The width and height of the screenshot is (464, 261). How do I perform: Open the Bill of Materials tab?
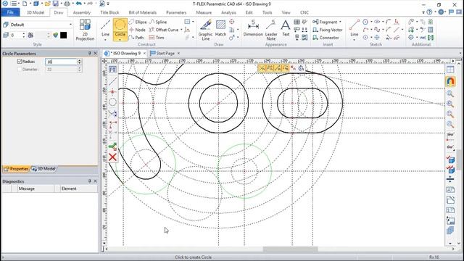142,12
